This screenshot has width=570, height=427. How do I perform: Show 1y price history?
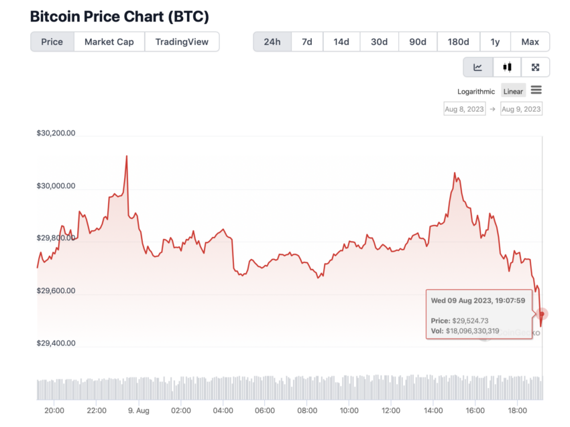coord(495,41)
